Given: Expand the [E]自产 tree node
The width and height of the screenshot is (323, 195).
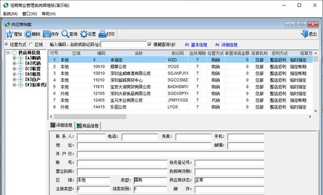Looking at the screenshot, I should click(x=15, y=80).
